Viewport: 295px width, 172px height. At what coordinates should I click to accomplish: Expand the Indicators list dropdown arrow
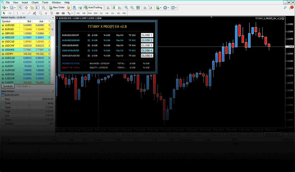(161, 8)
